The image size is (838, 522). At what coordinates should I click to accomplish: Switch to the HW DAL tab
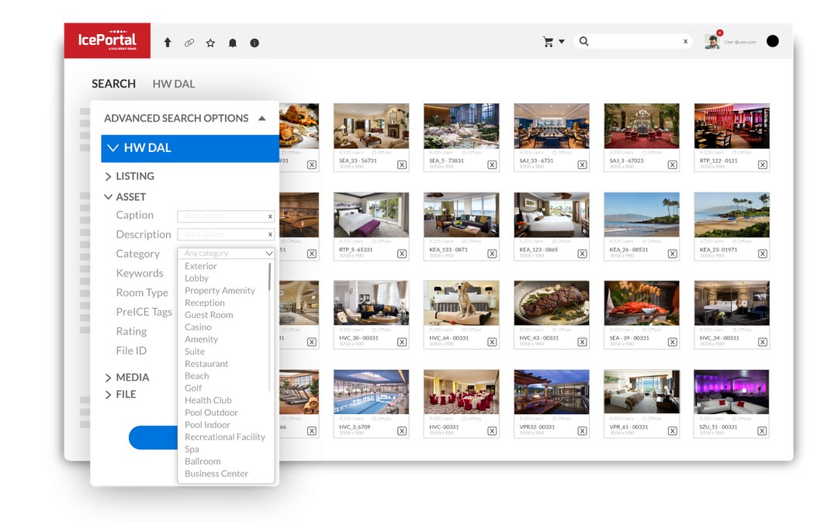[173, 84]
